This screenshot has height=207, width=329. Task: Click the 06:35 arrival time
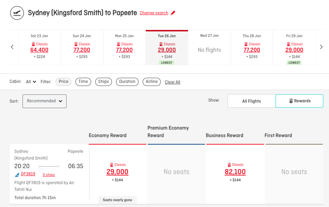[x=75, y=166]
